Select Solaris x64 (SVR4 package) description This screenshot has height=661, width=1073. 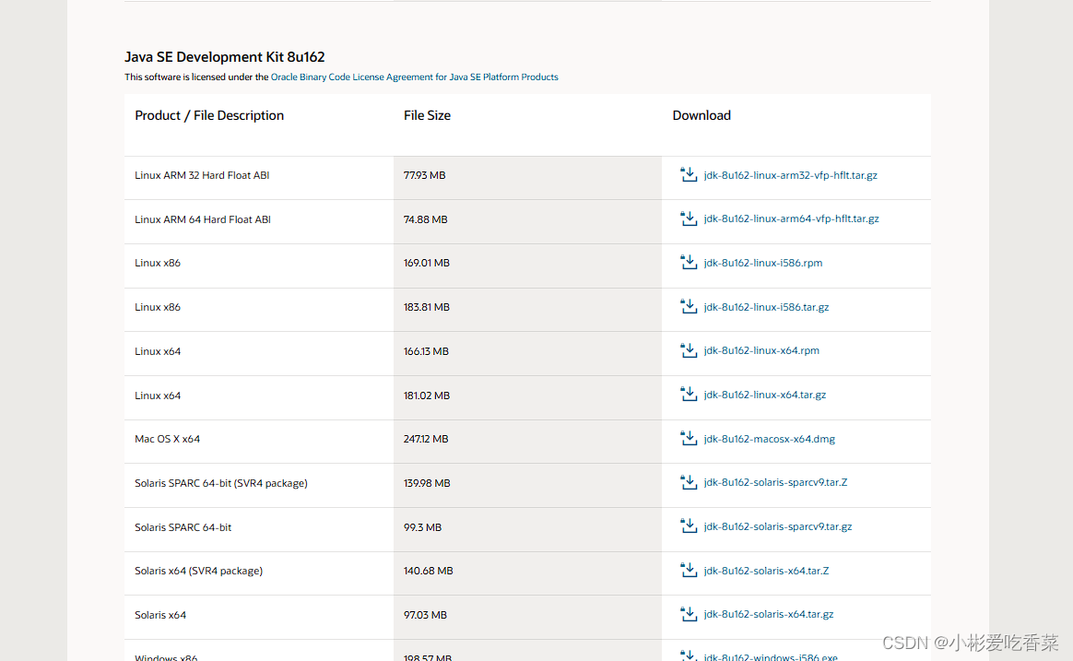(198, 571)
